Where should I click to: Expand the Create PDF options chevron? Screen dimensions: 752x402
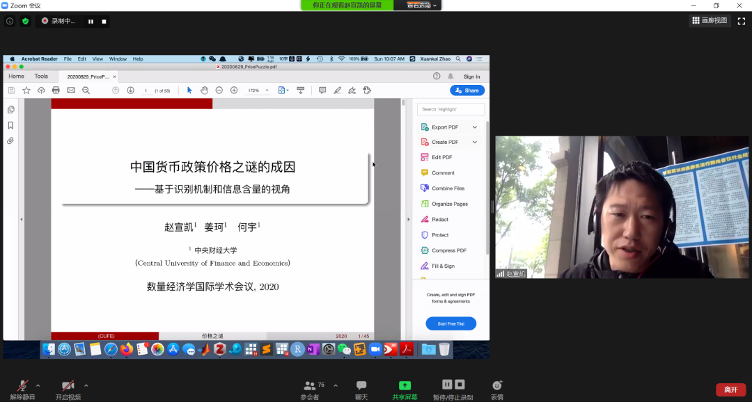click(x=475, y=142)
